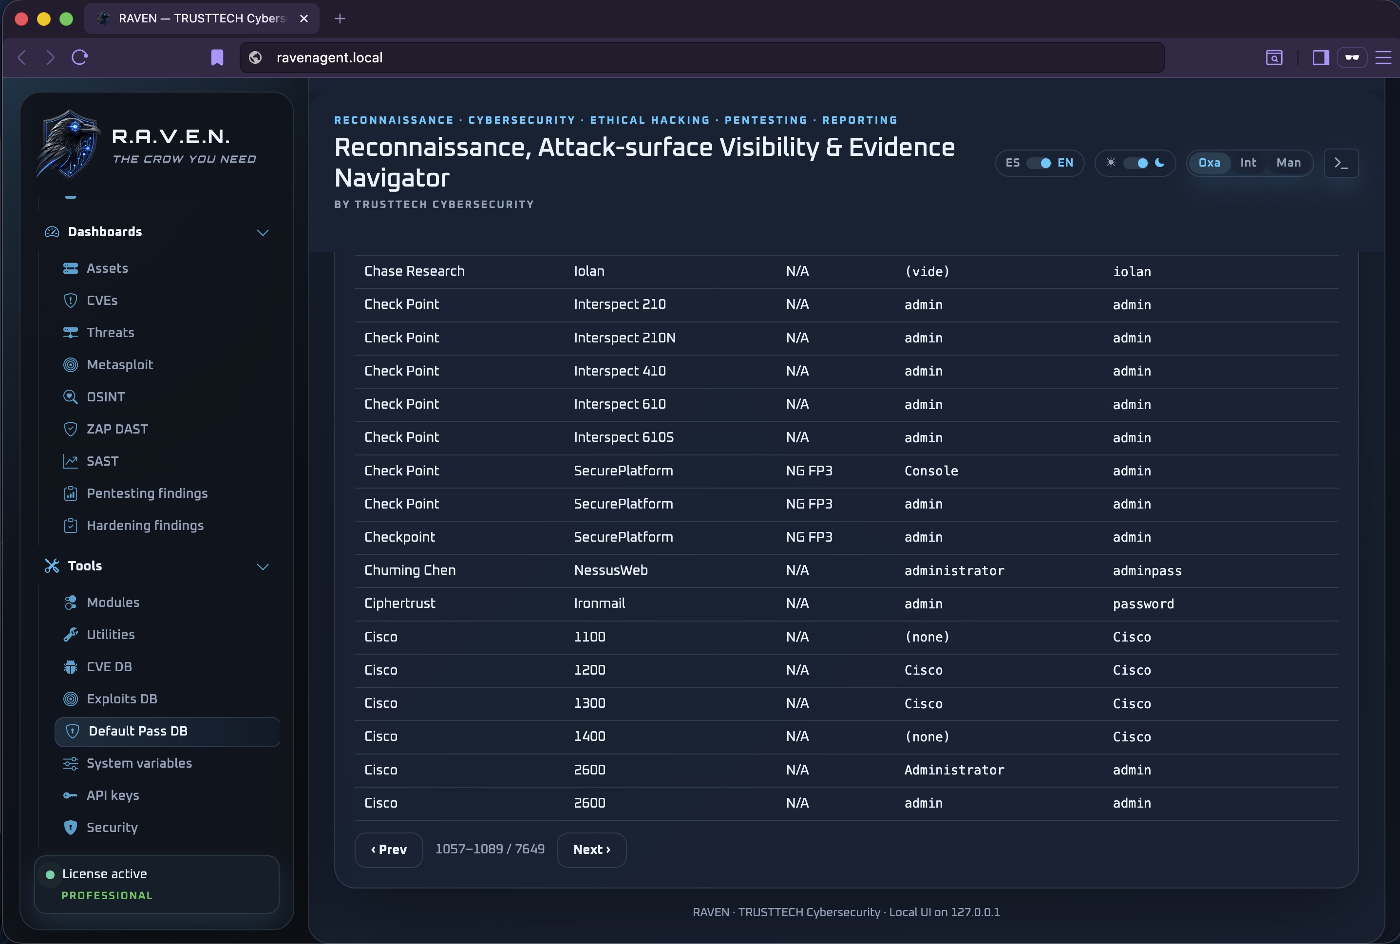Click the RAVEN crow logo
The height and width of the screenshot is (944, 1400).
click(x=68, y=145)
